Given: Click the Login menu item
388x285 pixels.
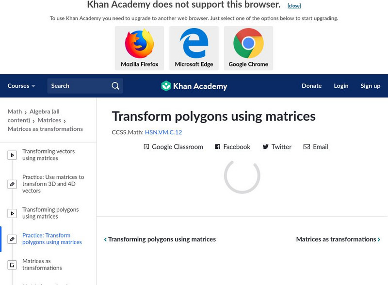Looking at the screenshot, I should click(341, 86).
